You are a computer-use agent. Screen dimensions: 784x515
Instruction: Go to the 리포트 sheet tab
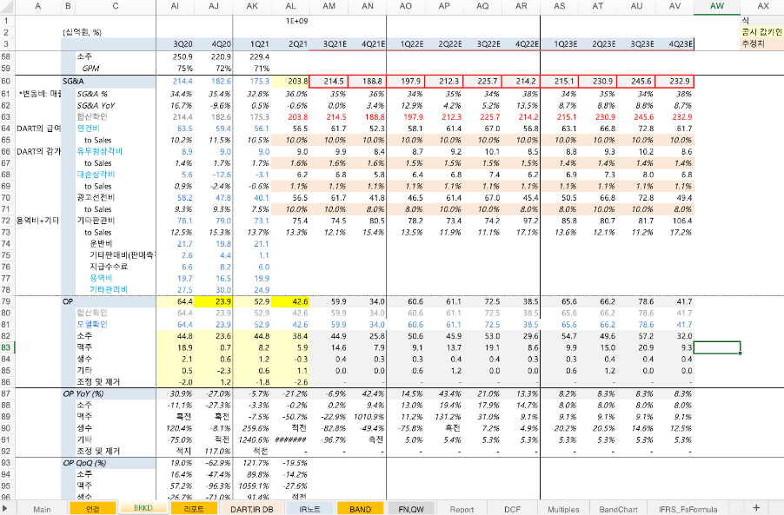coord(194,509)
